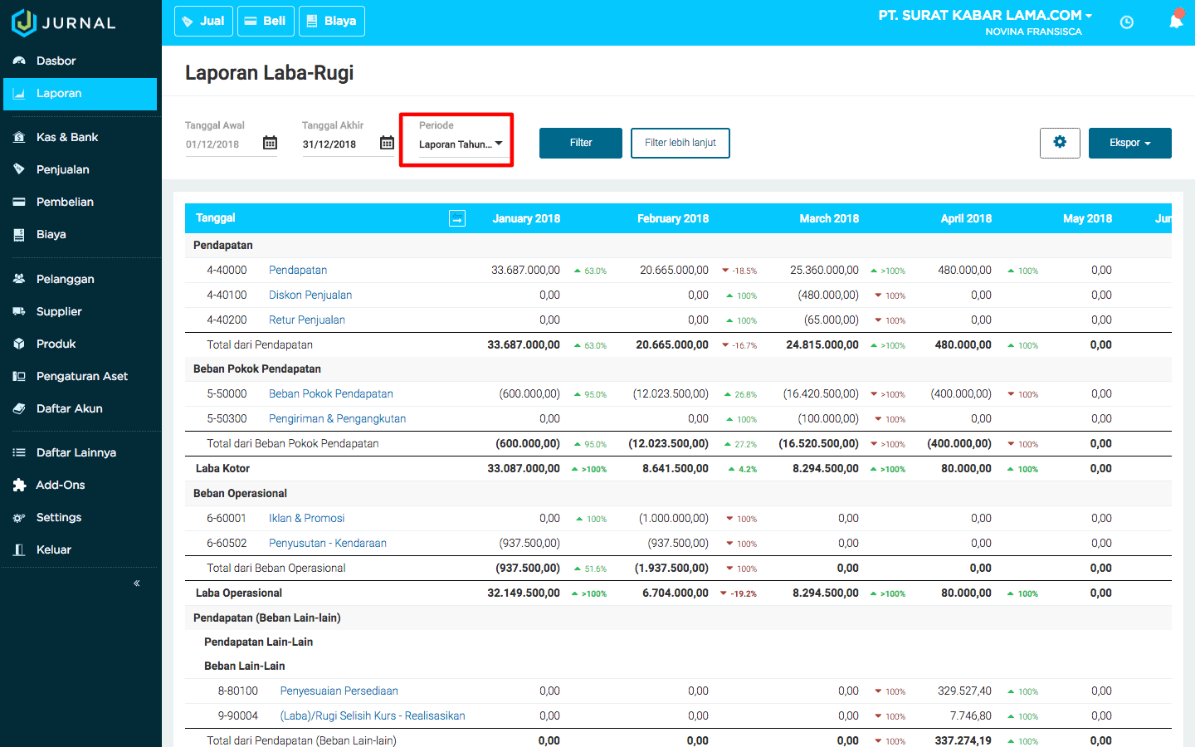Open the Diskon Penjualan account link
1195x747 pixels.
point(310,295)
